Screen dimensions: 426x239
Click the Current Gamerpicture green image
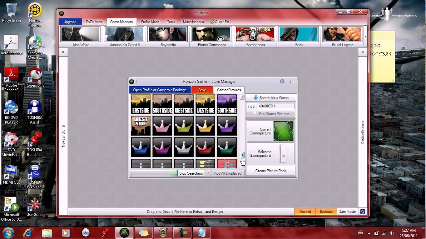pyautogui.click(x=284, y=131)
